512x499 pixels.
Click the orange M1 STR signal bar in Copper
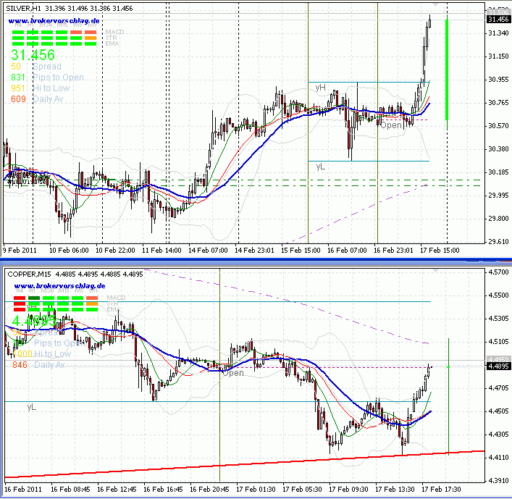click(92, 304)
